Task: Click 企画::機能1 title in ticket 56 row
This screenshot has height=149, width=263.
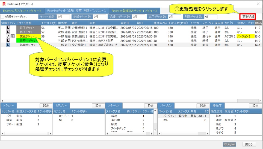Action: coord(79,28)
